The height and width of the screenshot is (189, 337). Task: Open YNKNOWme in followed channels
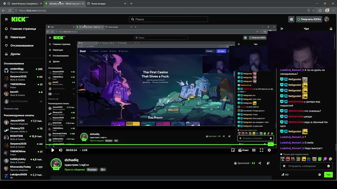pos(23,86)
